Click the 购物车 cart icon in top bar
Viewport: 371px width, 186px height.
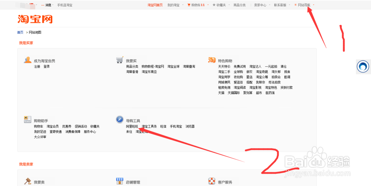pyautogui.click(x=189, y=5)
